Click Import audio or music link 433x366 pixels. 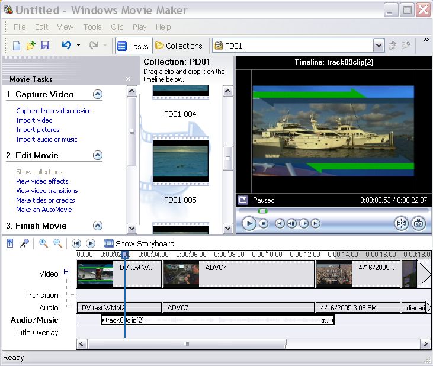click(x=47, y=139)
